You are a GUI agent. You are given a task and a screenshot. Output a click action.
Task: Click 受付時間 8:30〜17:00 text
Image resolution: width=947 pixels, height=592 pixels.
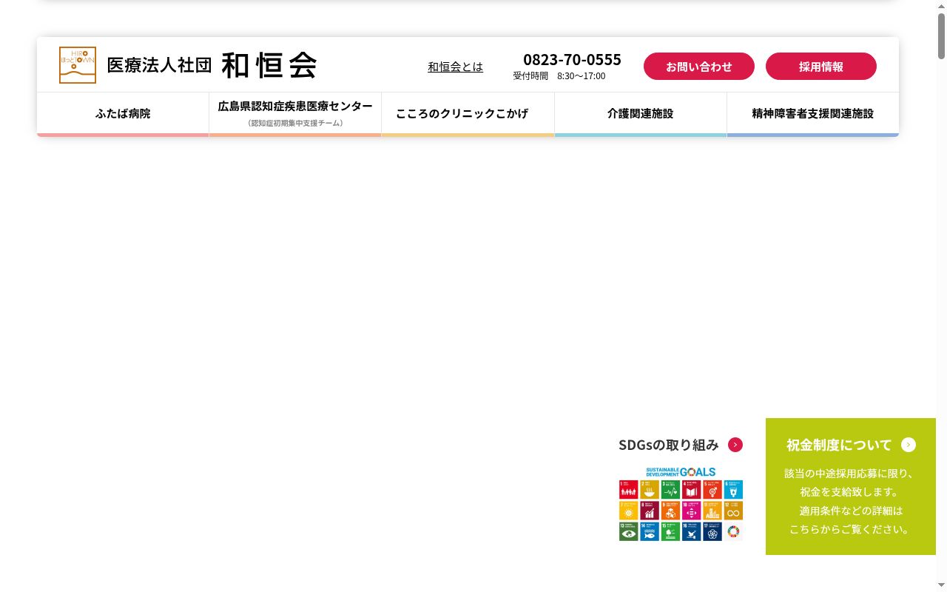[559, 75]
